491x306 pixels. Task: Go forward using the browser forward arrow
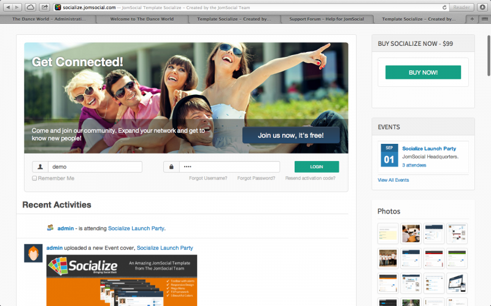(x=17, y=7)
